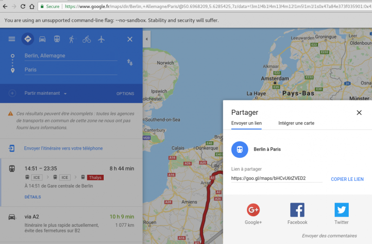The image size is (372, 244).
Task: Click La Haye label on the map
Action: [x=256, y=94]
